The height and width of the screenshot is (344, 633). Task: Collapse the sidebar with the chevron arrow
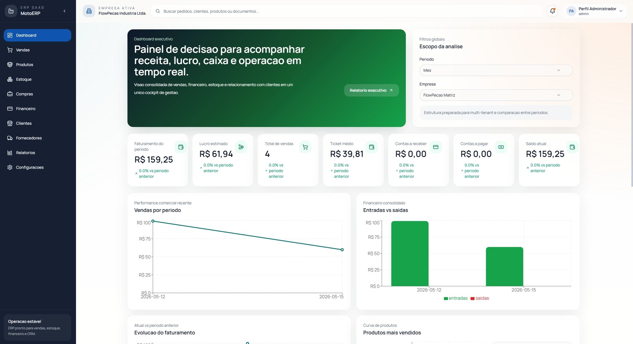tap(64, 11)
